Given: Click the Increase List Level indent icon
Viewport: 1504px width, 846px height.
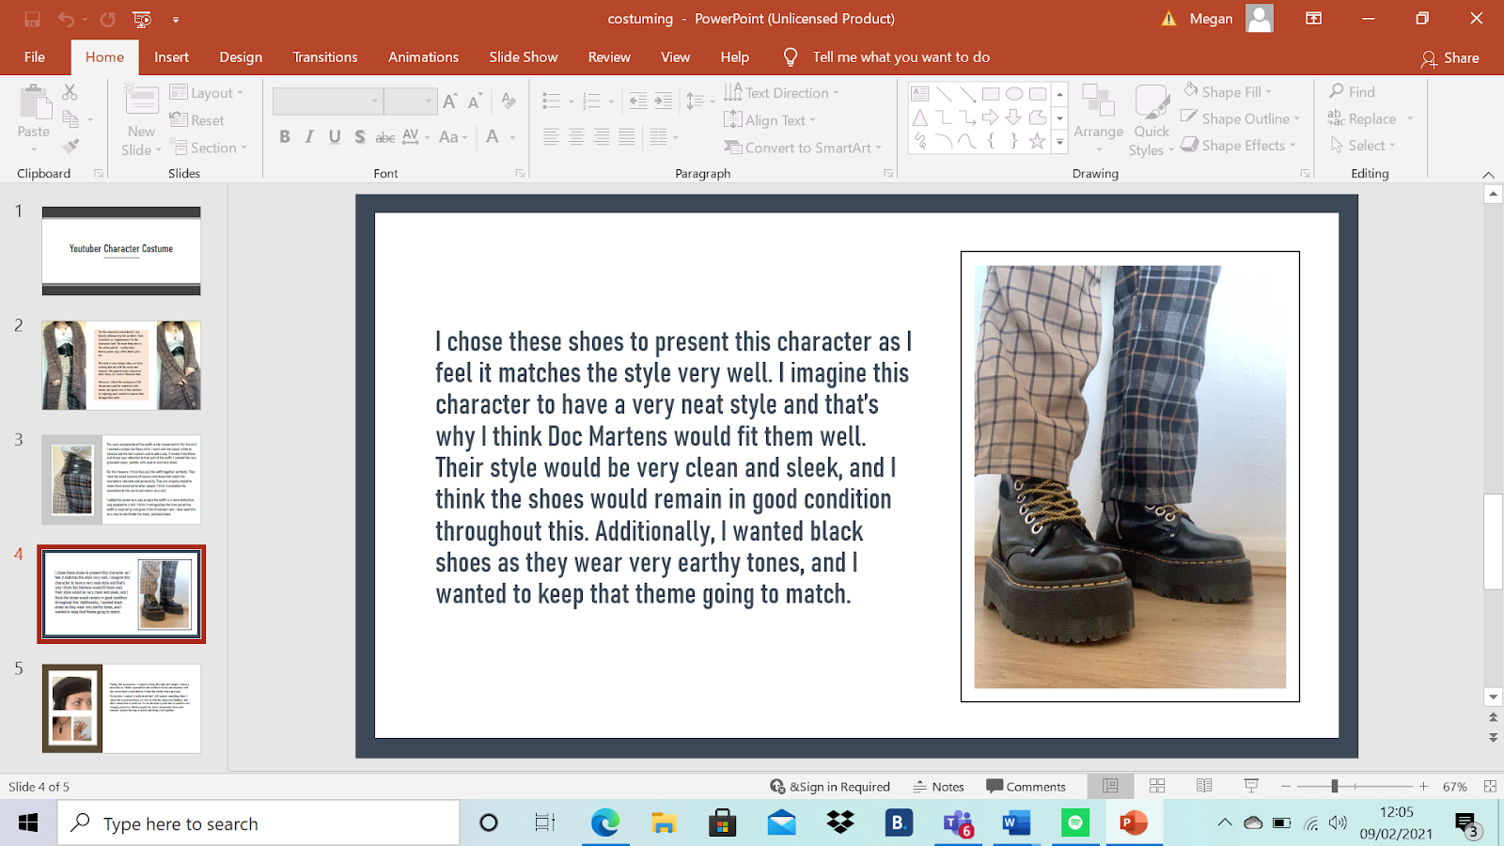Looking at the screenshot, I should (664, 101).
